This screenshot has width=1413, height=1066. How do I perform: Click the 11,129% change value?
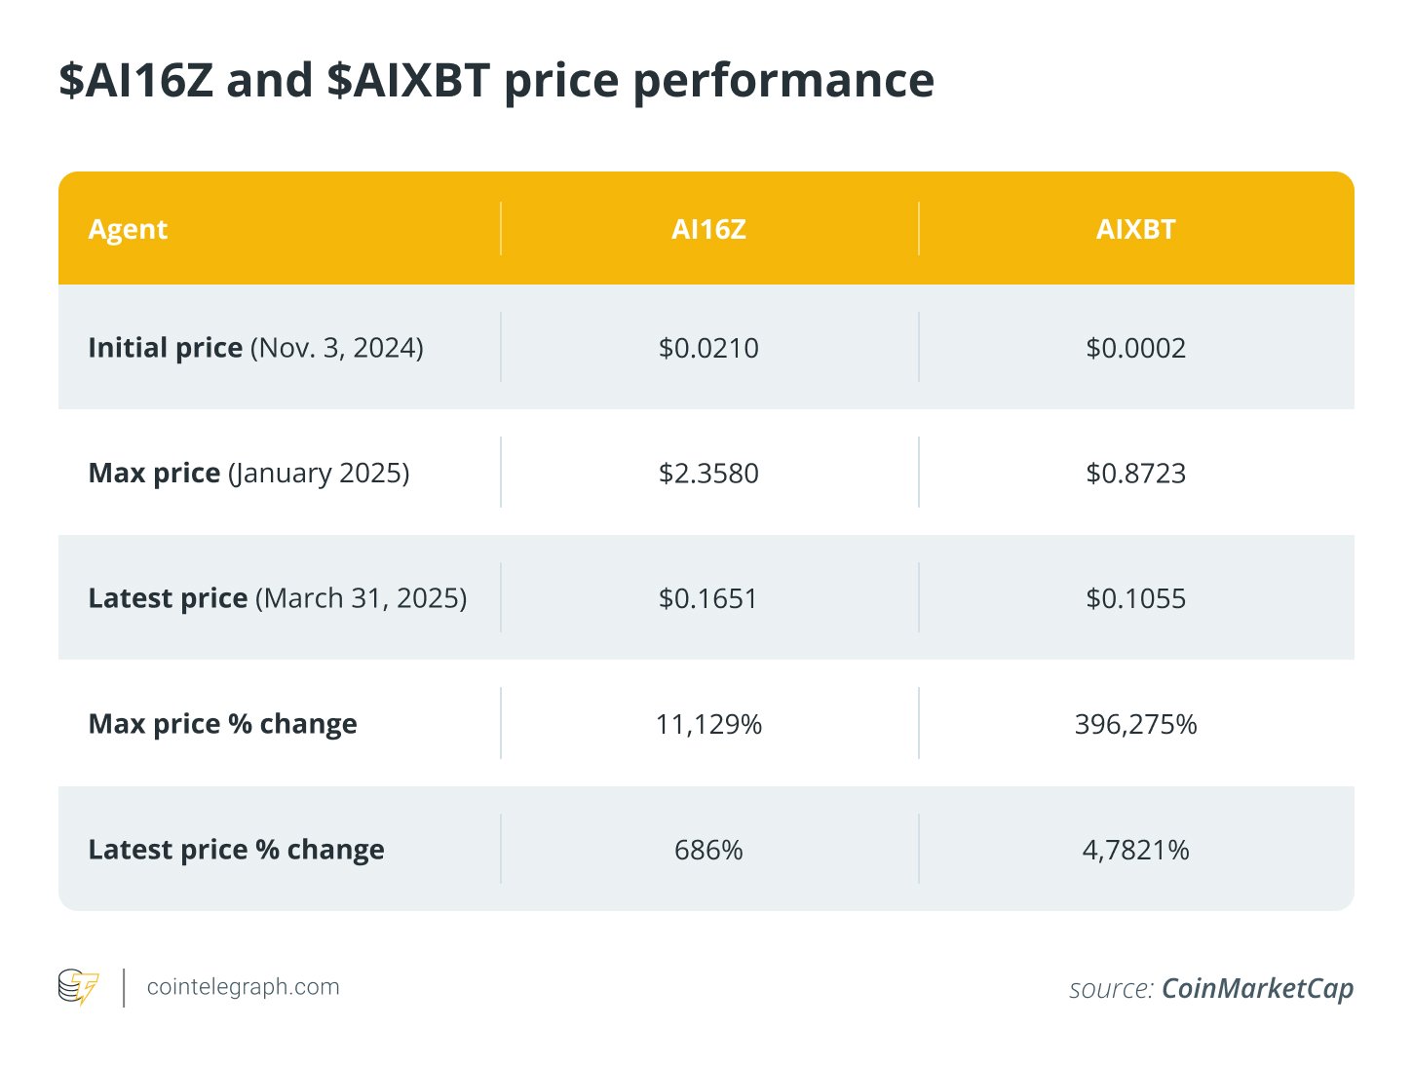[x=708, y=724]
